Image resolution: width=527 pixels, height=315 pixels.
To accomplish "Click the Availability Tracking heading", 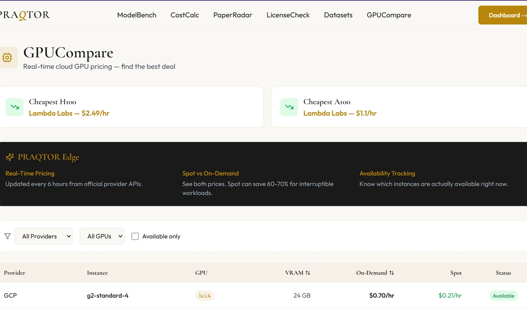I will tap(387, 173).
